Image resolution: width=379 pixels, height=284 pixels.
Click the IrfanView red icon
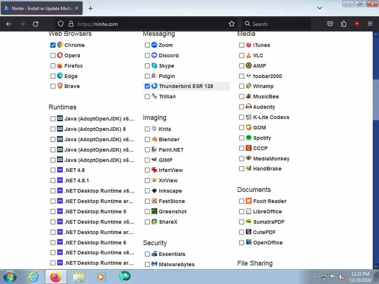click(154, 170)
